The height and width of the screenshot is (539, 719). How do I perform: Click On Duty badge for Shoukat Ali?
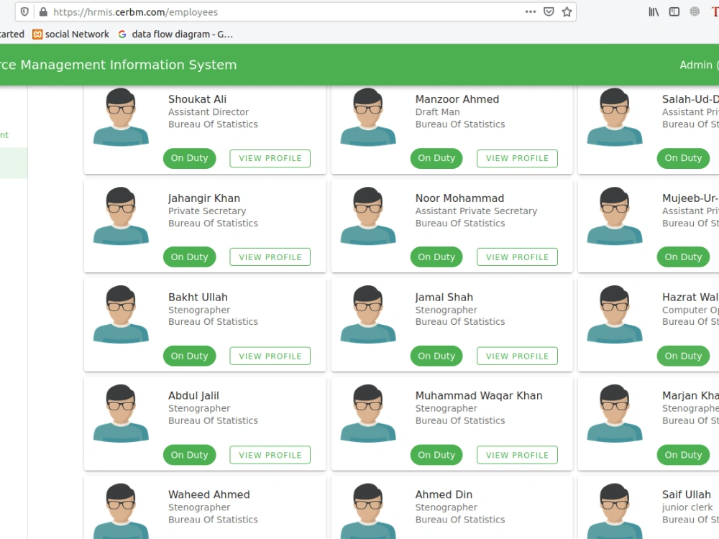tap(189, 158)
